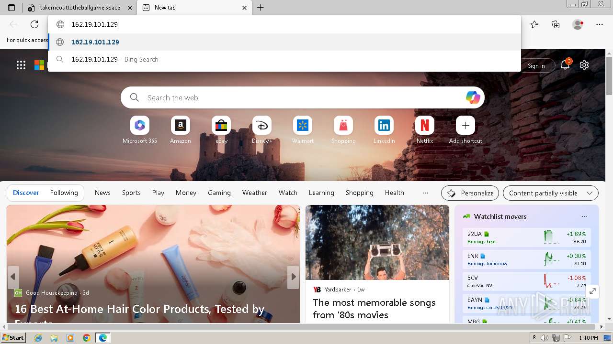Click the profile avatar icon

tap(578, 24)
